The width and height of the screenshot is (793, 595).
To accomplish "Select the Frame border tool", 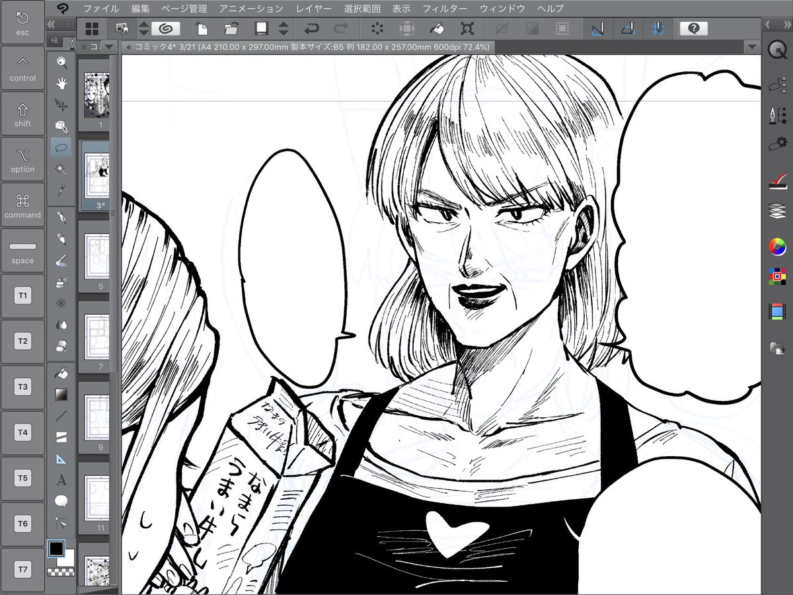I will [61, 437].
